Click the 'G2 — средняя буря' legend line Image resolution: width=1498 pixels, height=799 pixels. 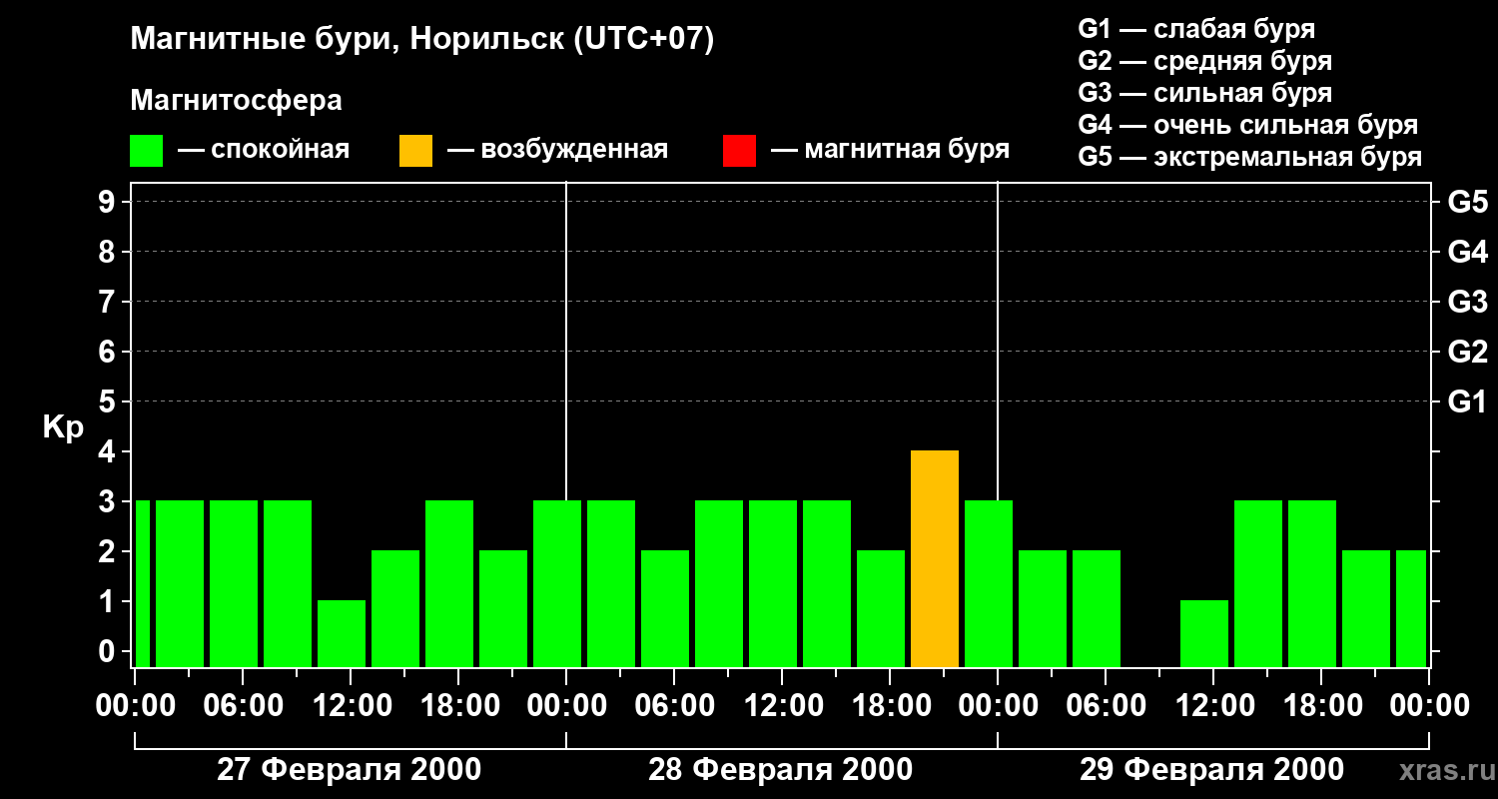click(x=1204, y=61)
